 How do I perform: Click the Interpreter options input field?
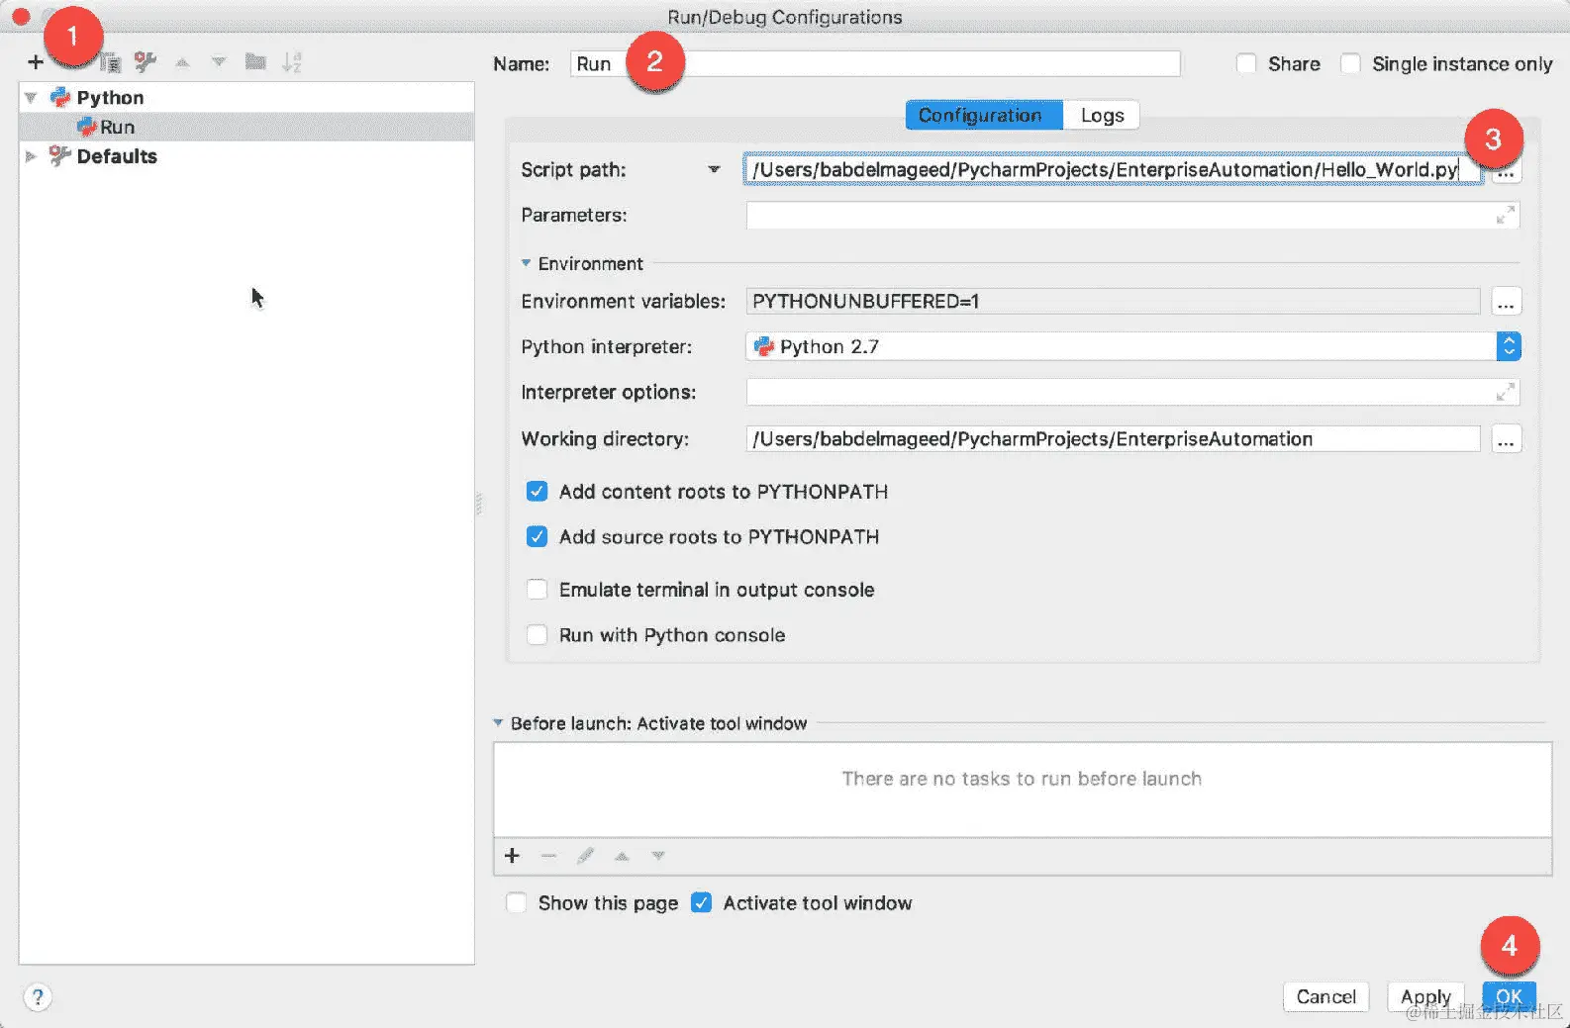[1132, 392]
